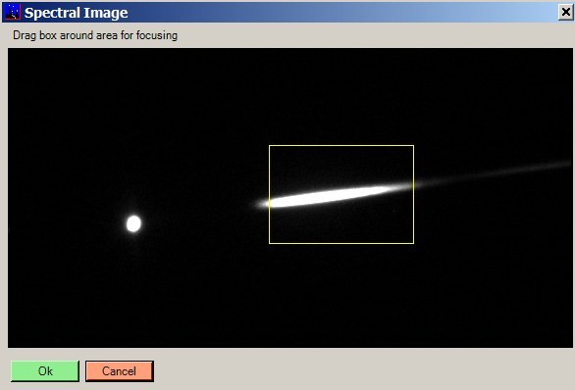The height and width of the screenshot is (390, 575).
Task: Click the bottom-right corner of the yellow focus box
Action: [414, 243]
